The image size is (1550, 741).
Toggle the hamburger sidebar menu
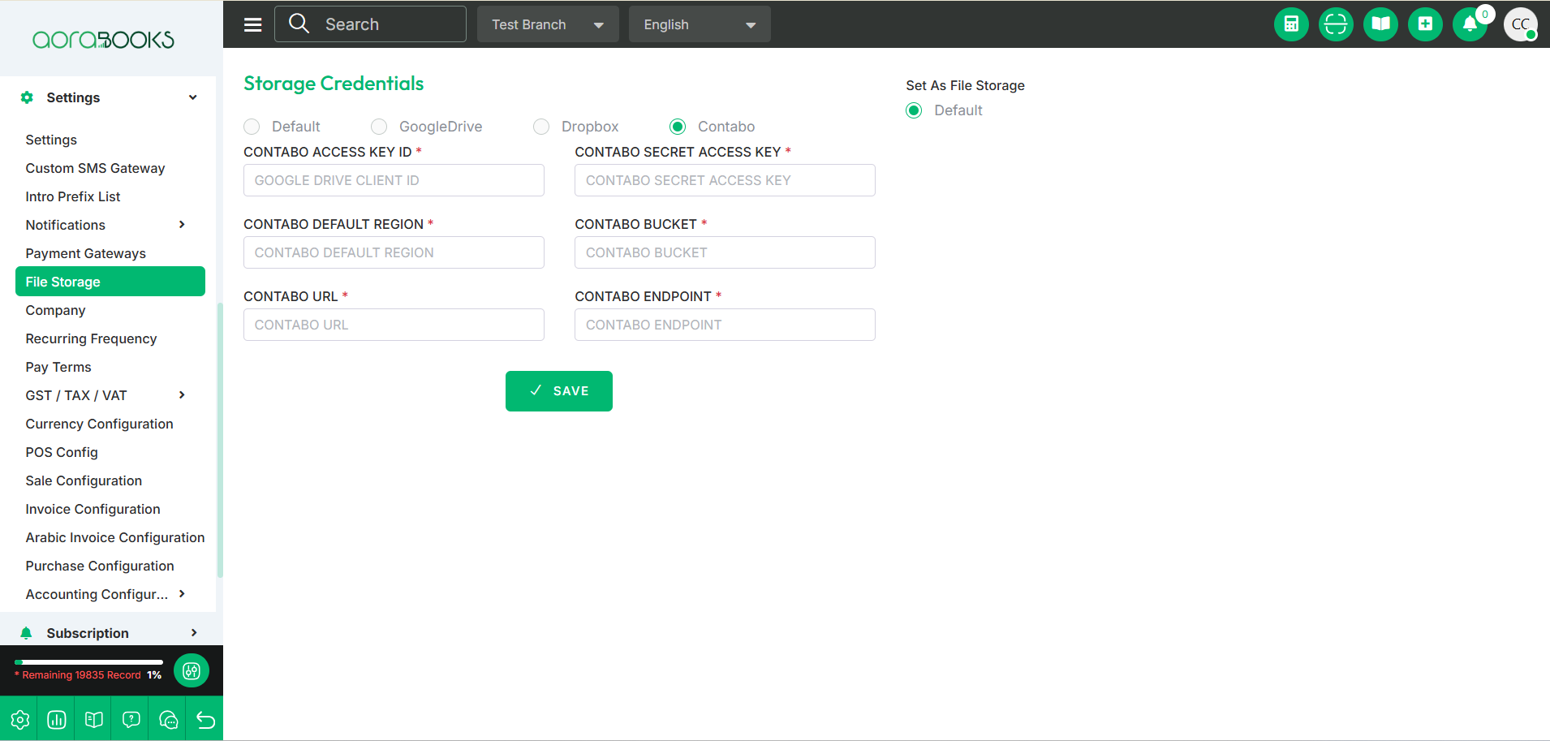[253, 24]
